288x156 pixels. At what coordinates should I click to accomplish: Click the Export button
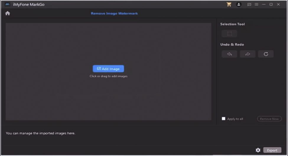click(272, 150)
